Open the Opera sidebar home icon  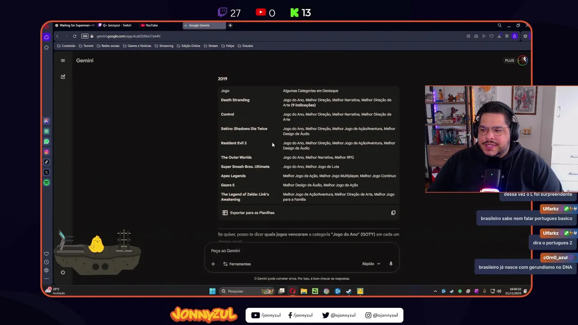point(47,37)
